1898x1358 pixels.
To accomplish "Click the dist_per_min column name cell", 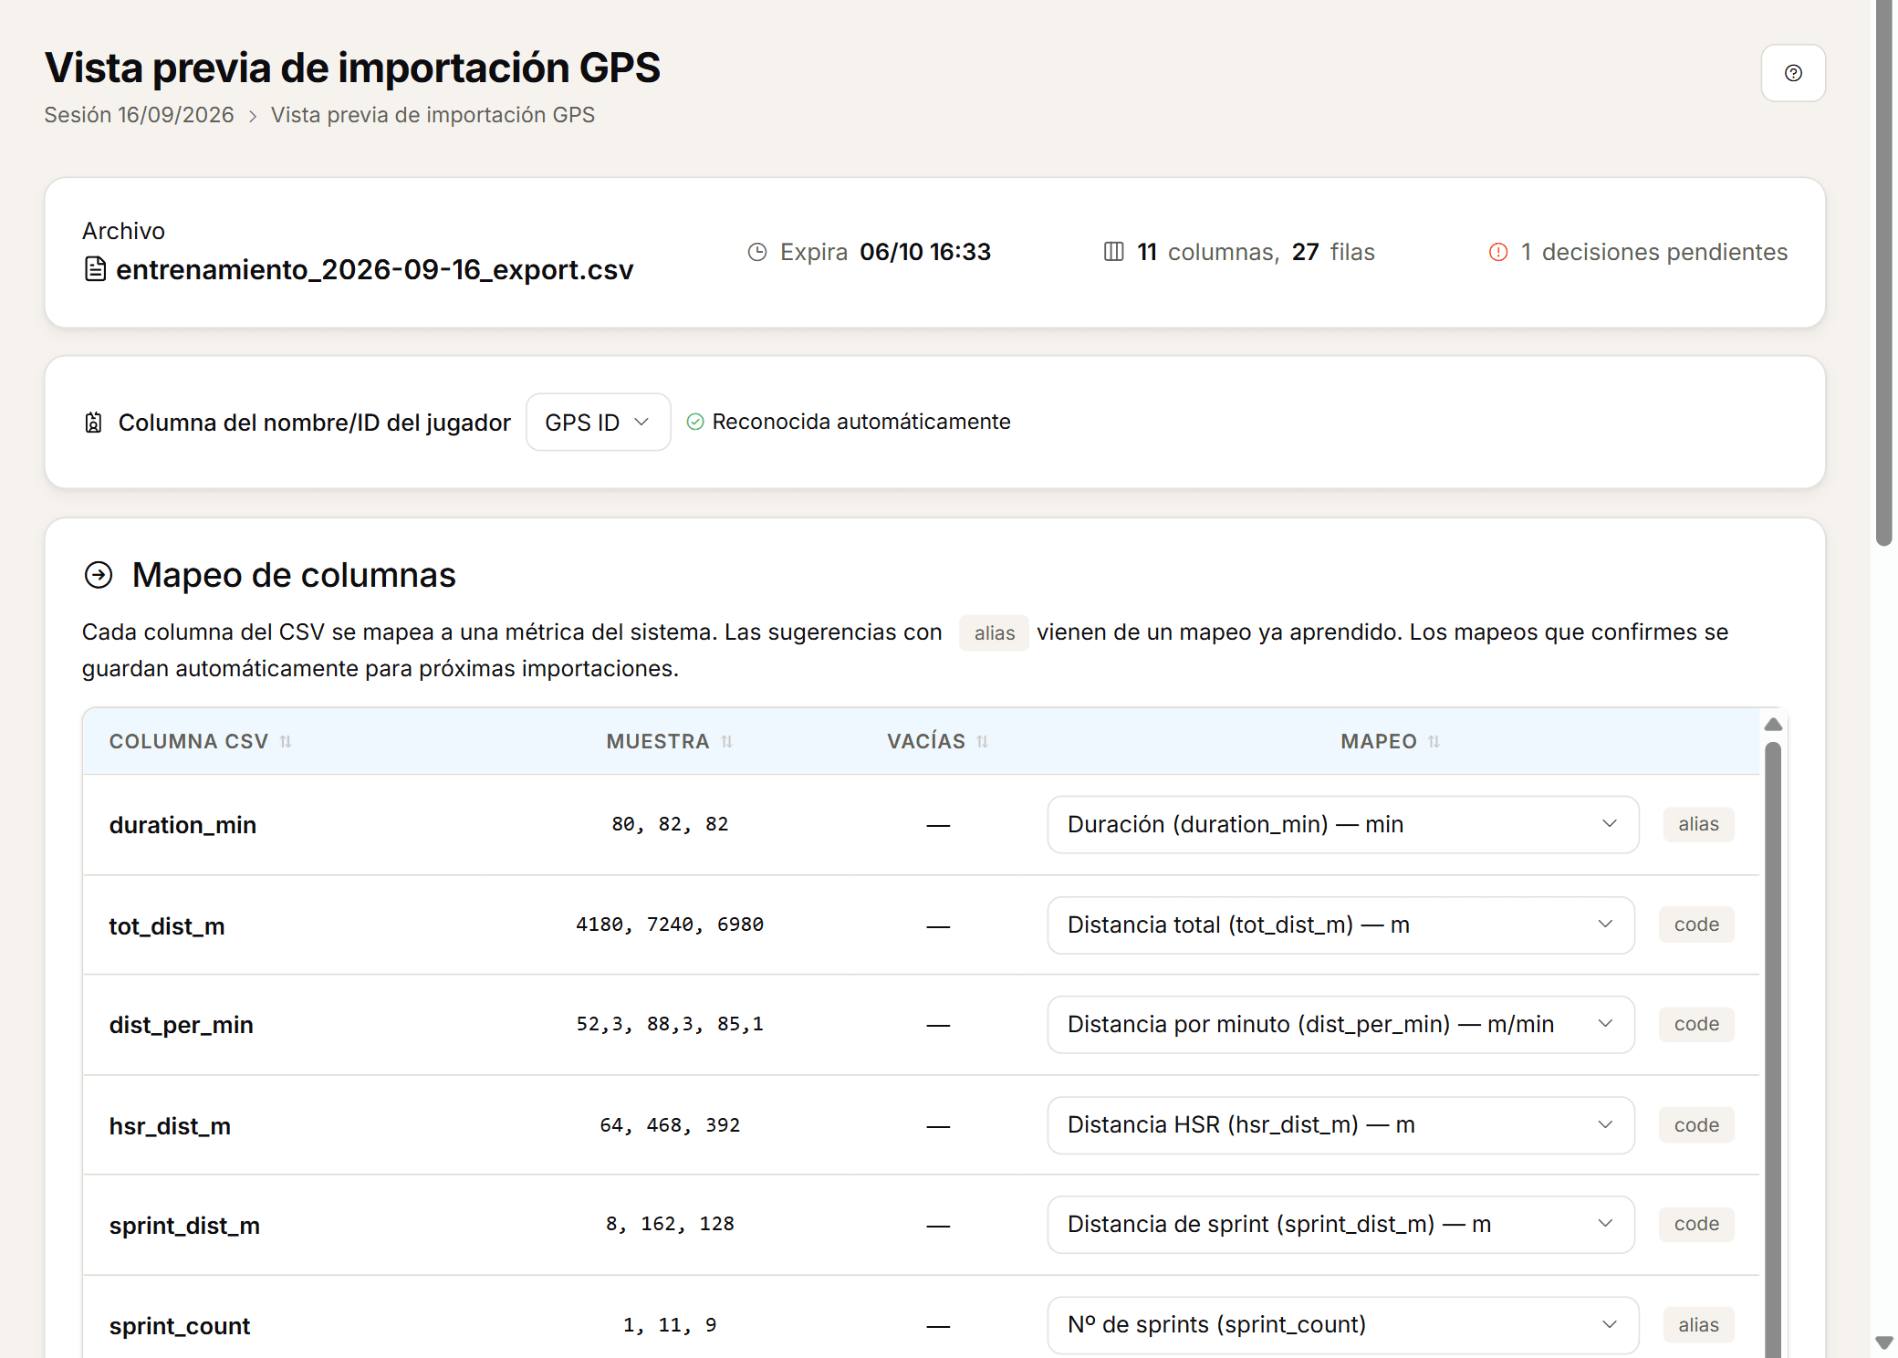I will coord(182,1025).
